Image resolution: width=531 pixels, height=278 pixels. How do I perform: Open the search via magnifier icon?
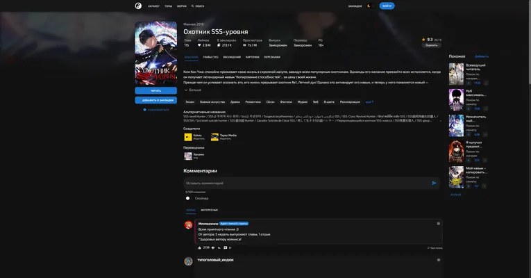(x=193, y=6)
